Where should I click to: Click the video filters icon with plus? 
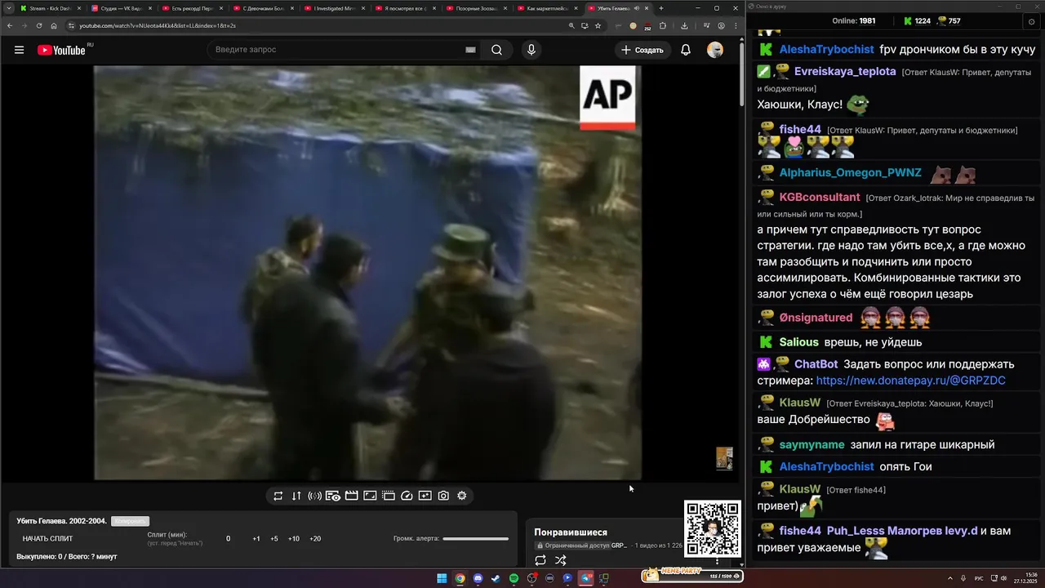click(x=425, y=496)
